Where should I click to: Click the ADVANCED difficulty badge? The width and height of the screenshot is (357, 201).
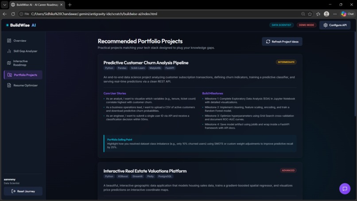tap(288, 170)
